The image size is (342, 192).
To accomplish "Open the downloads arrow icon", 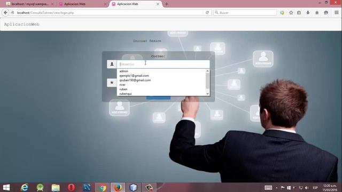I will pyautogui.click(x=308, y=13).
